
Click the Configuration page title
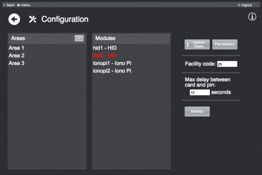pyautogui.click(x=65, y=19)
